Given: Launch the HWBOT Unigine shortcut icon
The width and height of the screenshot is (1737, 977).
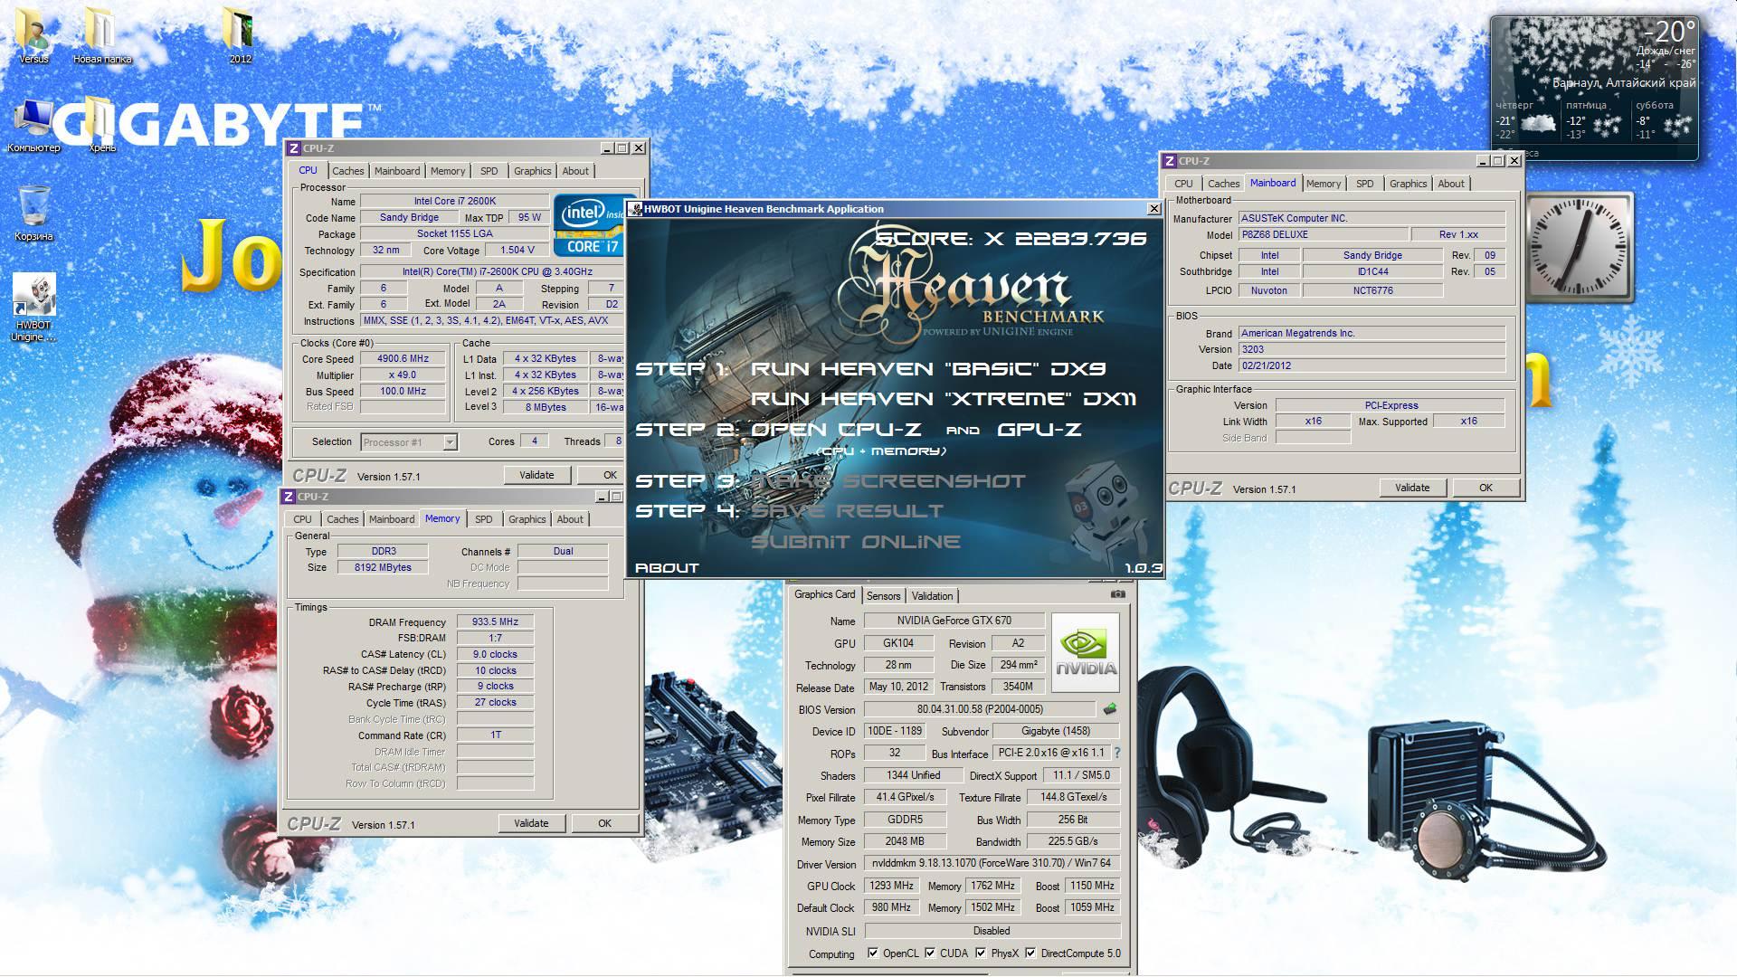Looking at the screenshot, I should coord(33,306).
